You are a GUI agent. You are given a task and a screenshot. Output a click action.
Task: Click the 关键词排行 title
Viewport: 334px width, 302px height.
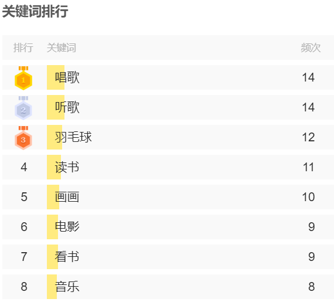[35, 11]
